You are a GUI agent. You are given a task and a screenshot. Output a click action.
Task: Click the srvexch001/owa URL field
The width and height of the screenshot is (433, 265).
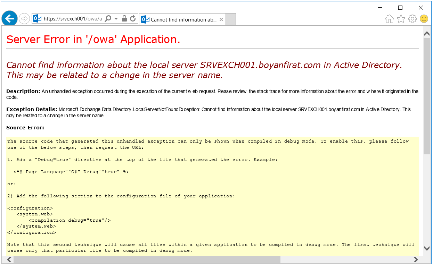click(73, 19)
